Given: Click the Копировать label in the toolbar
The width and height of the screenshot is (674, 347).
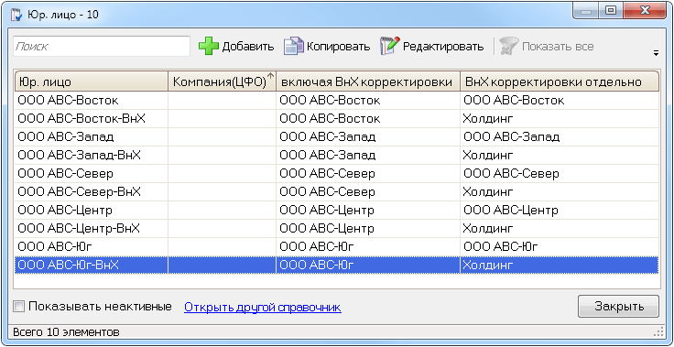Looking at the screenshot, I should pos(338,47).
